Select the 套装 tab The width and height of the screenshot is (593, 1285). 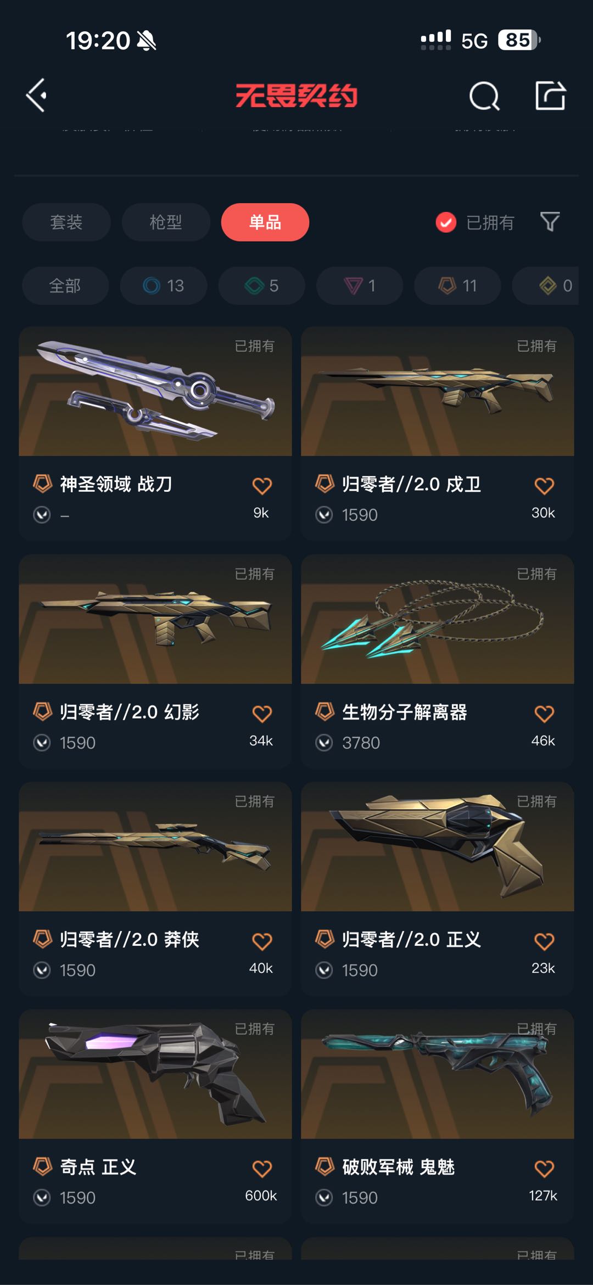(66, 222)
